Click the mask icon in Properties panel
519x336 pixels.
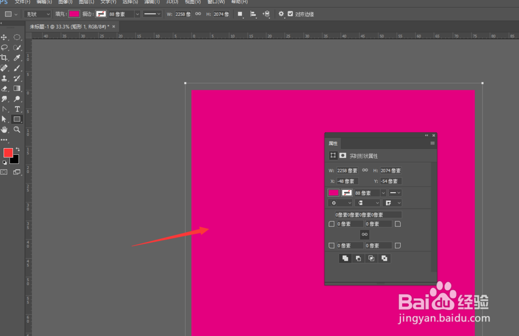343,155
